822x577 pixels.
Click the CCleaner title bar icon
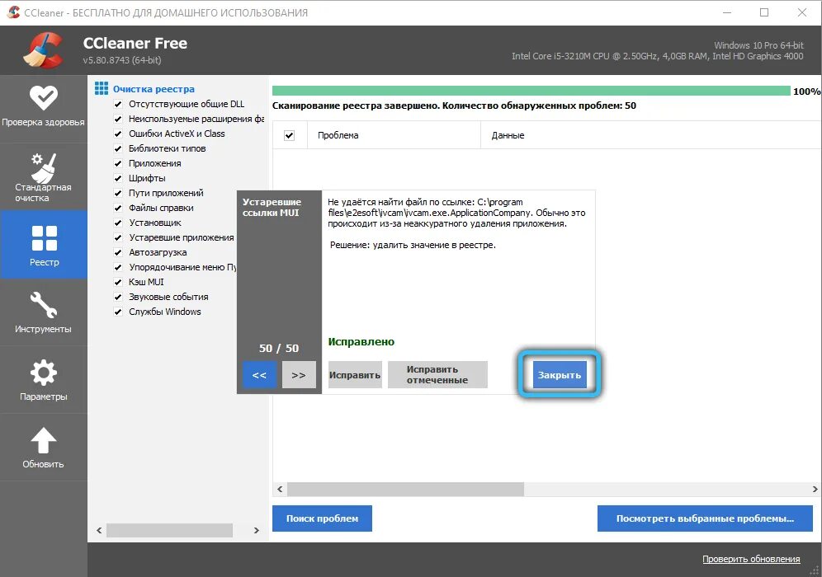pyautogui.click(x=14, y=12)
